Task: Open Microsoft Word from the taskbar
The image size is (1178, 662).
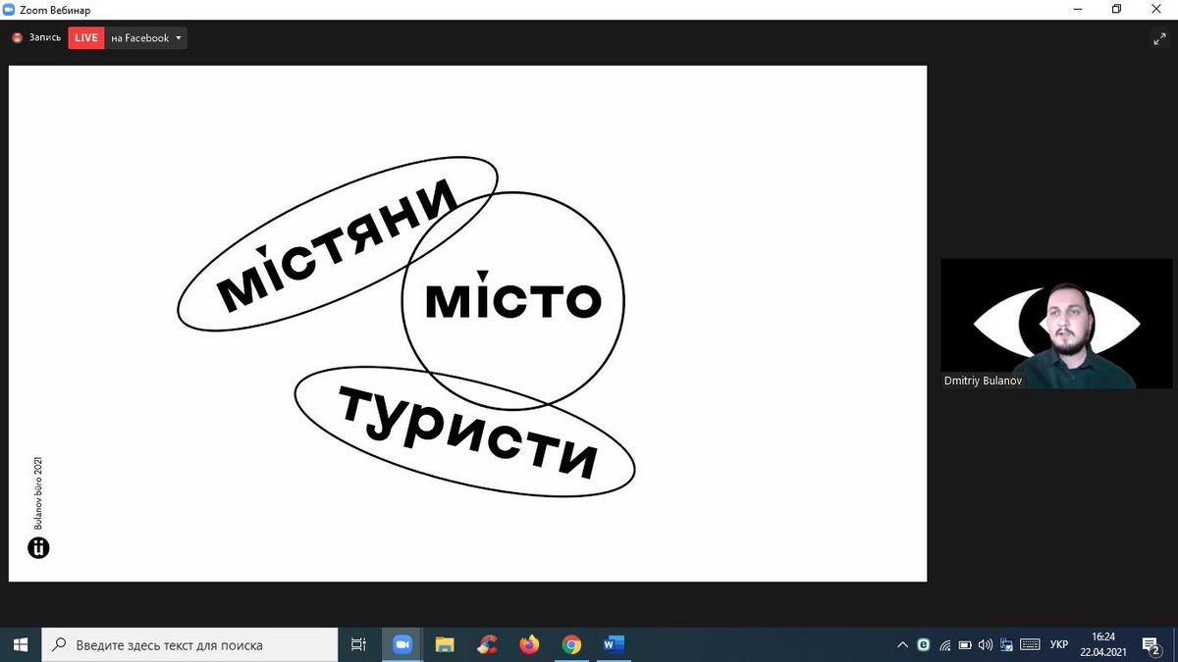Action: pyautogui.click(x=614, y=644)
